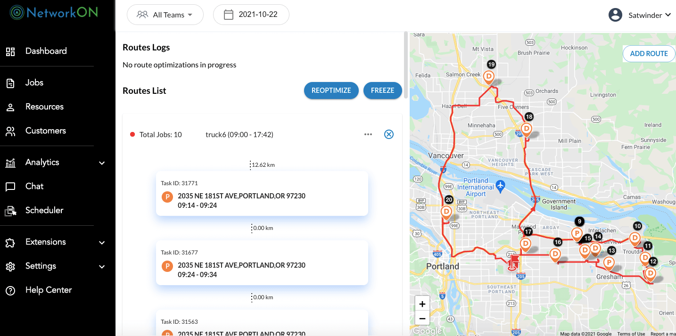Click the Chat bubble icon
The image size is (676, 336).
click(x=10, y=186)
